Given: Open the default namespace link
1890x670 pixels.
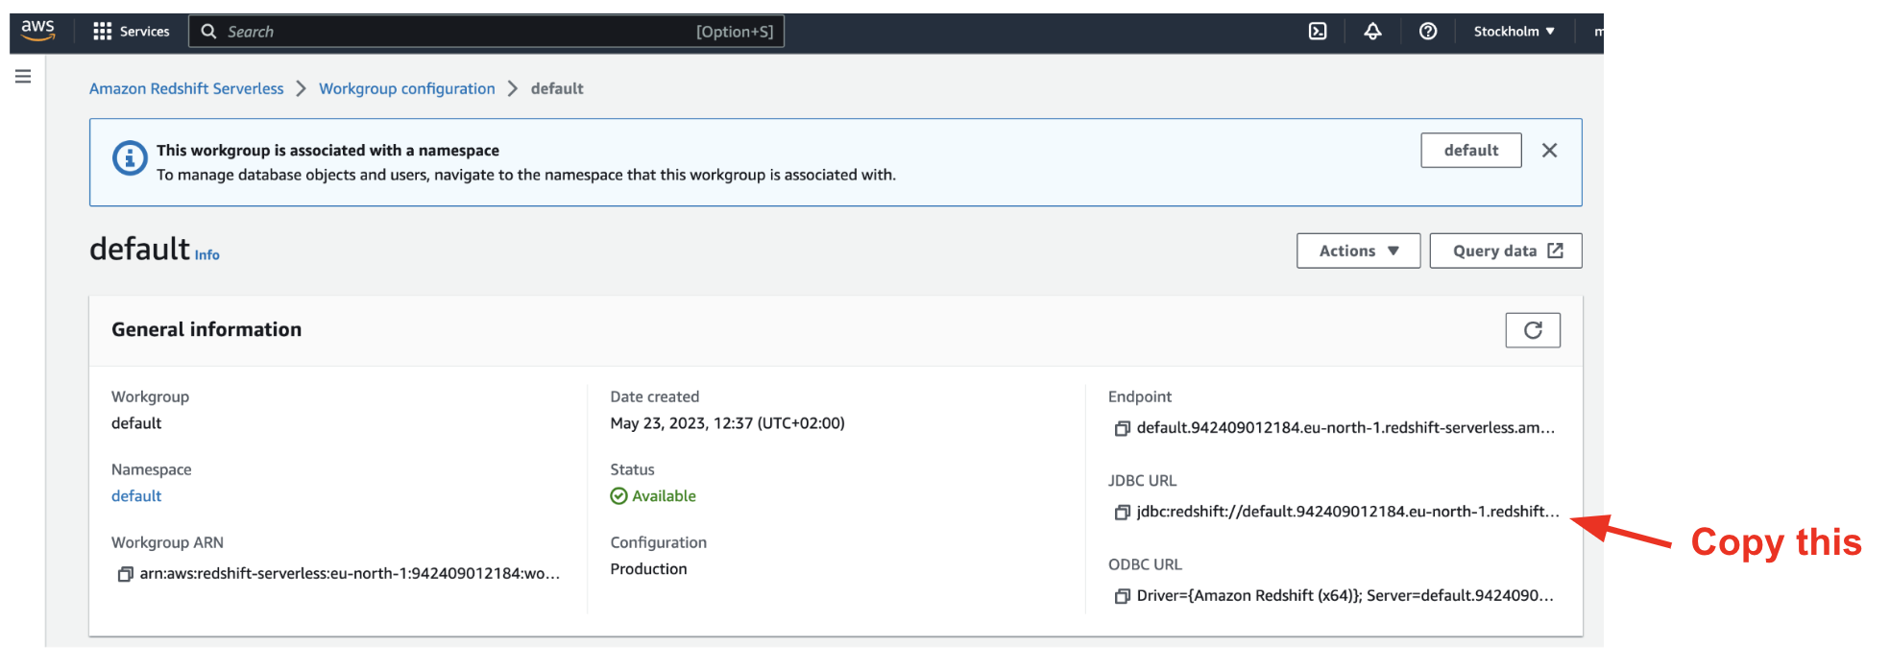Looking at the screenshot, I should [136, 496].
